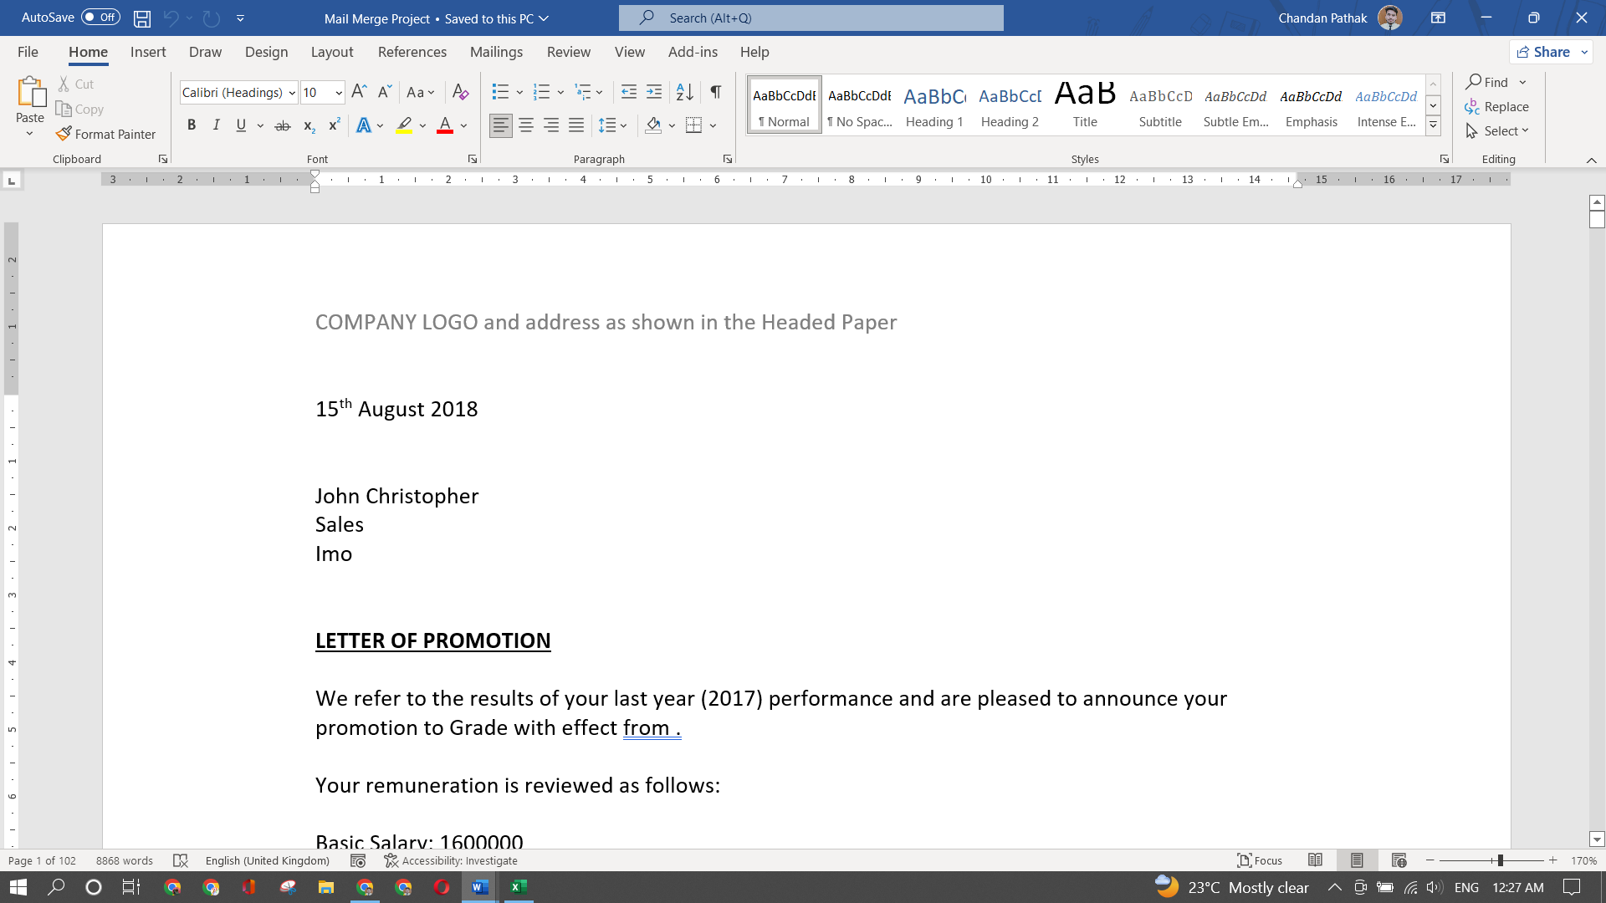Apply subscript formatting

pyautogui.click(x=309, y=125)
